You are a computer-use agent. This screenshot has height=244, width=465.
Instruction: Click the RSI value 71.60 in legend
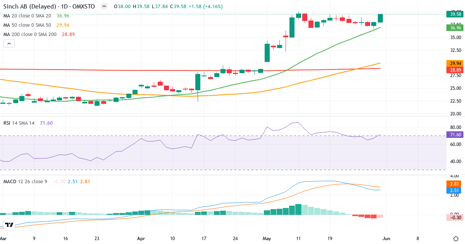tap(46, 123)
